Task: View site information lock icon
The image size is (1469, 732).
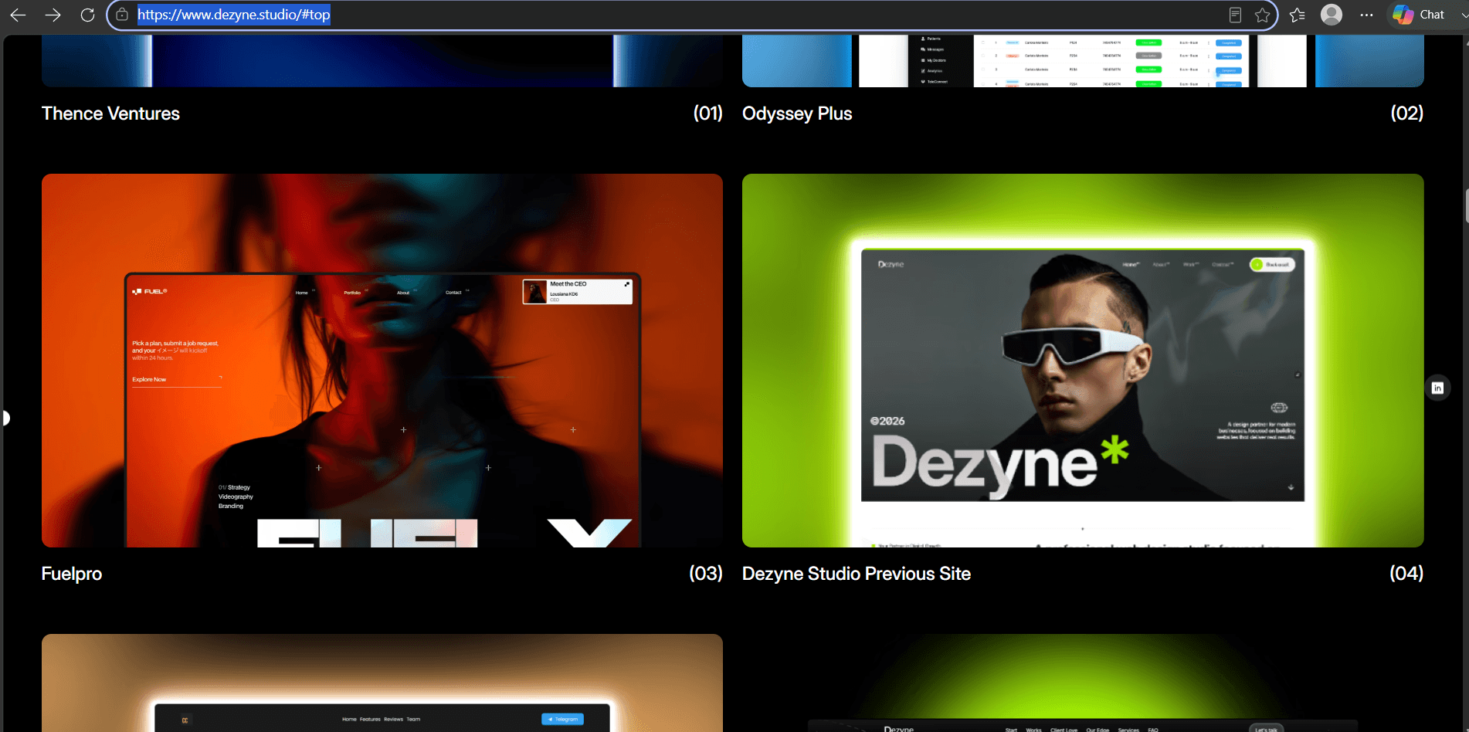Action: pyautogui.click(x=122, y=15)
